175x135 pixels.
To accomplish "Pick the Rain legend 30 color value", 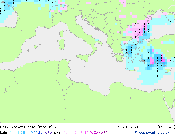I will click(x=40, y=133).
